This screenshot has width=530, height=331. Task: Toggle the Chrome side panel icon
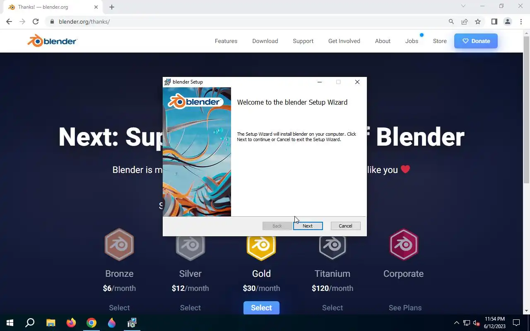coord(494,22)
